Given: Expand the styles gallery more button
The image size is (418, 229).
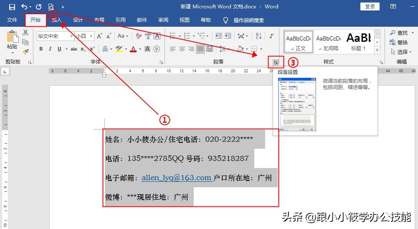Looking at the screenshot, I should pyautogui.click(x=377, y=50).
